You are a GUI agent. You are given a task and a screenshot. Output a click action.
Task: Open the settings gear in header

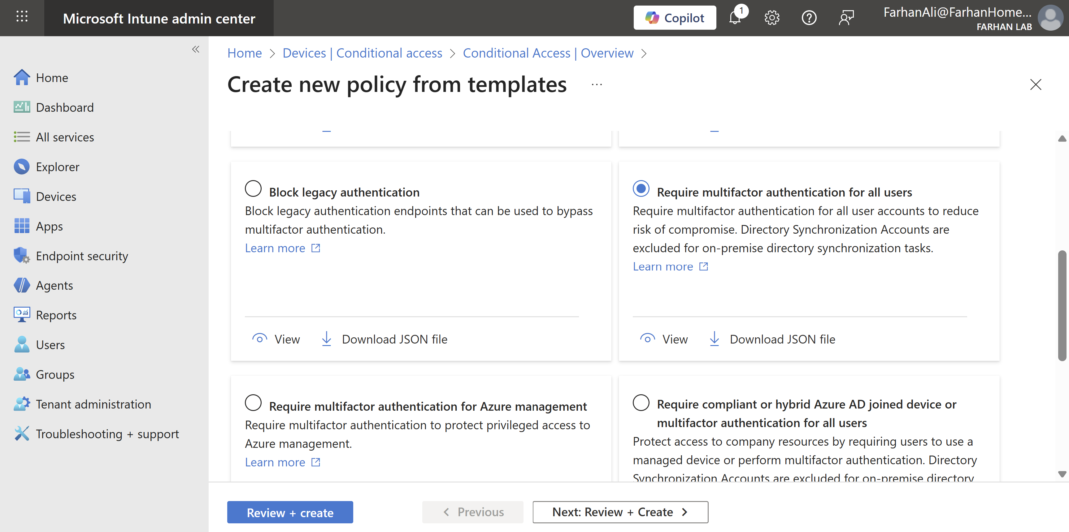pos(772,18)
